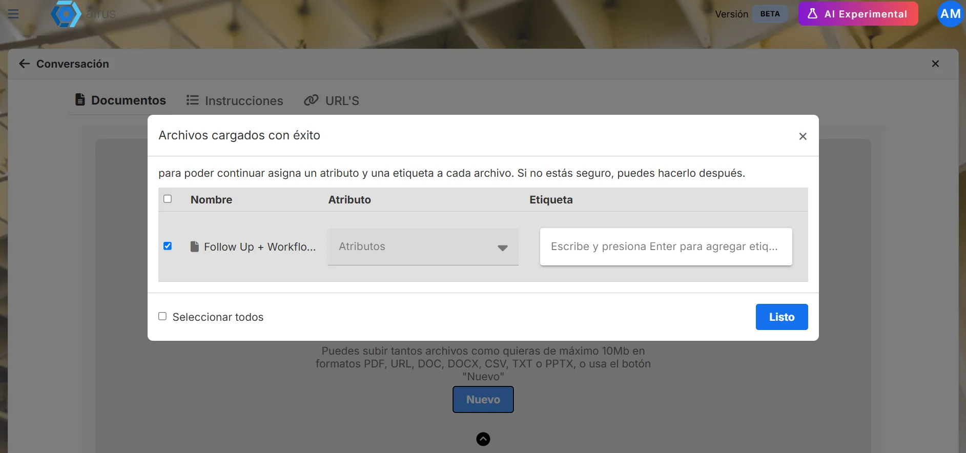Open the AI Experimental button
966x453 pixels.
tap(858, 14)
